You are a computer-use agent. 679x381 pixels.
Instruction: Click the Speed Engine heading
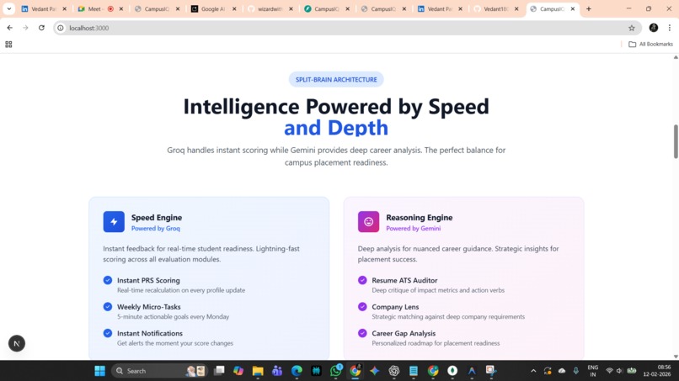pyautogui.click(x=157, y=218)
